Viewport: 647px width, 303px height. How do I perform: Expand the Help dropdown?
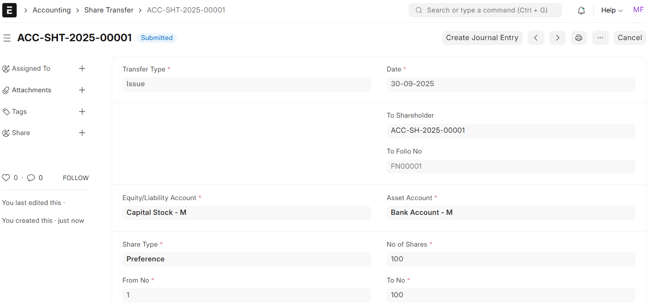[612, 10]
